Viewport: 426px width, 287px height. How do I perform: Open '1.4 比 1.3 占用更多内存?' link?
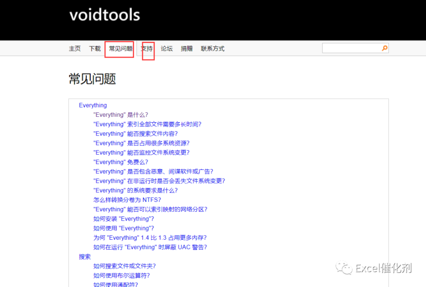150,238
